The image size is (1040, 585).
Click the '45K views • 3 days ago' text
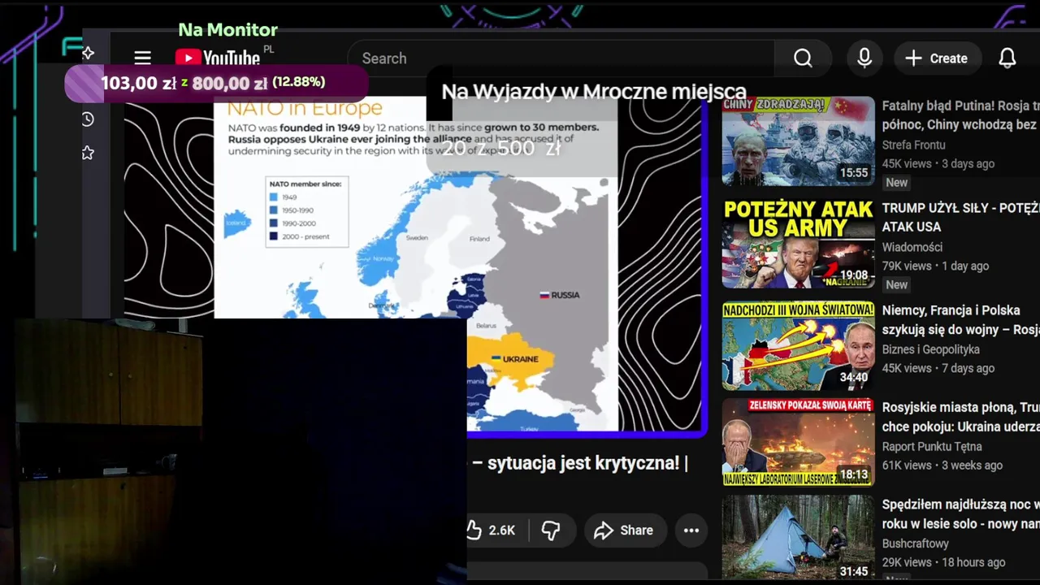(x=938, y=163)
